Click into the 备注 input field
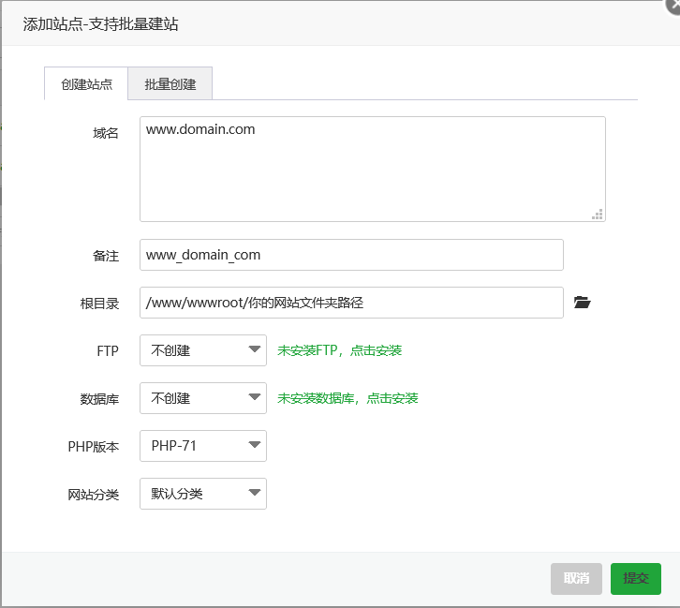This screenshot has height=608, width=680. [351, 255]
